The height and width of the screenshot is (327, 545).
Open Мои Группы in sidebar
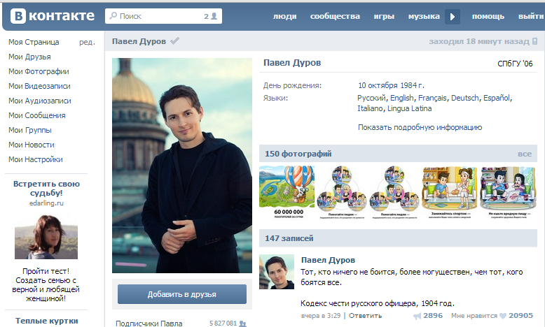tap(30, 130)
